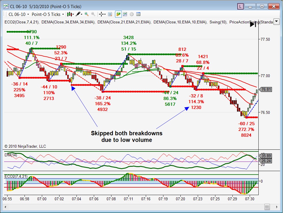The image size is (291, 213).
Task: Click the 3428 swing volume label
Action: click(x=128, y=38)
